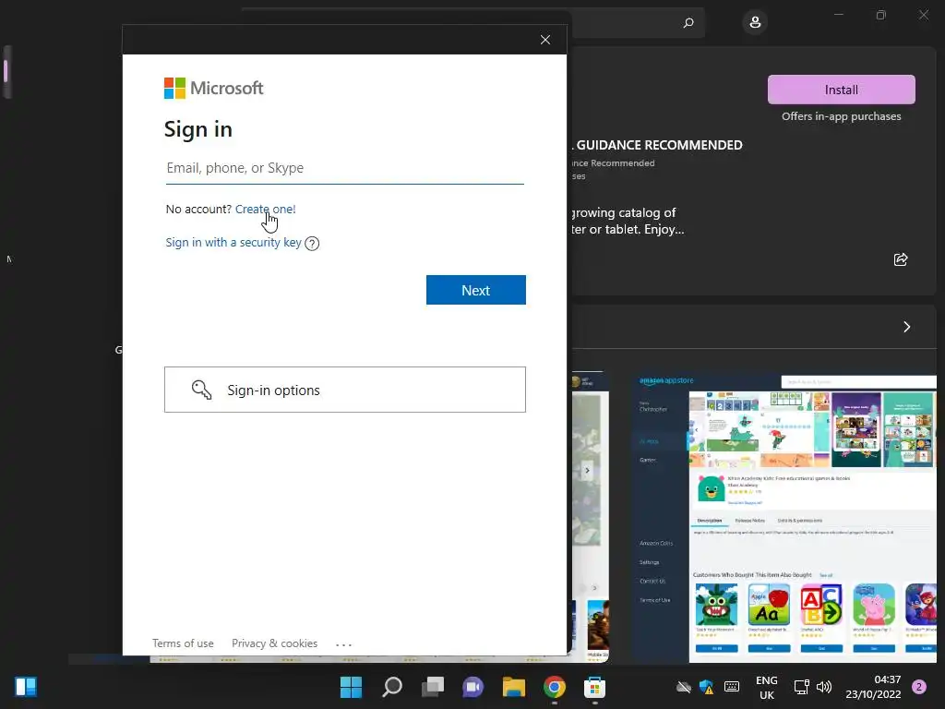
Task: Open Windows Security tray icon
Action: tap(706, 687)
